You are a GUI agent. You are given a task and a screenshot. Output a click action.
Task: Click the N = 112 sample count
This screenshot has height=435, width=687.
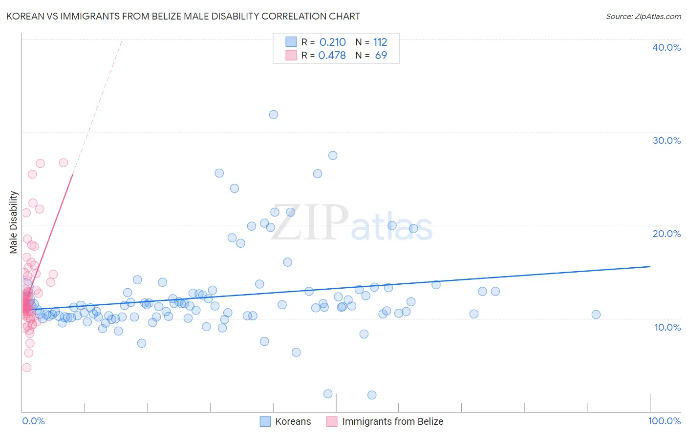tap(371, 42)
